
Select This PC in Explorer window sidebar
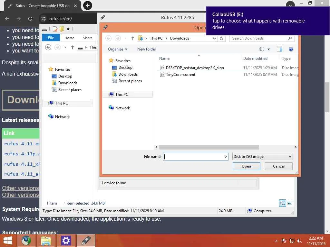click(62, 103)
